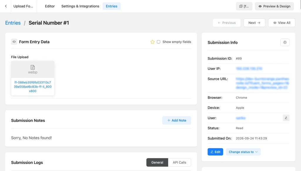Print submission using the printer icon

pos(285,42)
